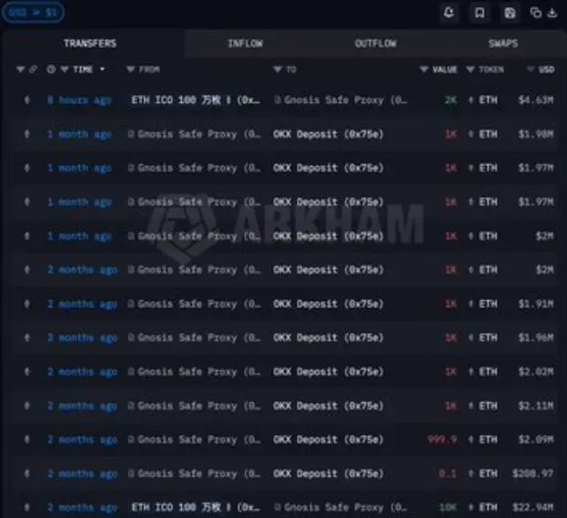Screen dimensions: 567x518
Task: Click the $22.94M USD amount
Action: pos(532,508)
